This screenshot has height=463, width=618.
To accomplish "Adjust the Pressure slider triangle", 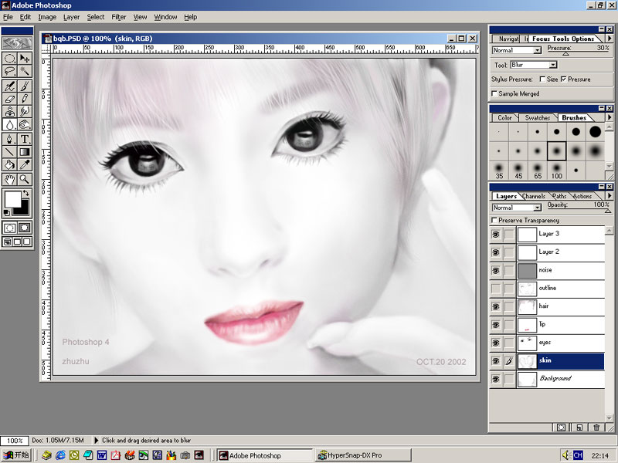I will (x=565, y=53).
